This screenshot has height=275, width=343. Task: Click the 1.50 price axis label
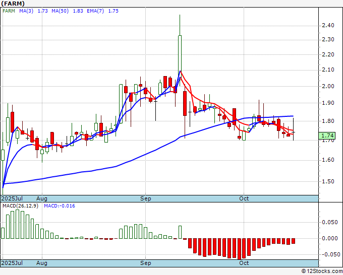click(328, 181)
